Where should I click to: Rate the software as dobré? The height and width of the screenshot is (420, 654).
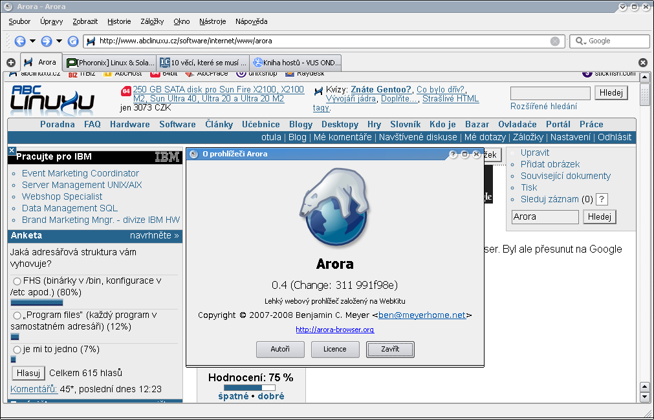click(x=270, y=396)
